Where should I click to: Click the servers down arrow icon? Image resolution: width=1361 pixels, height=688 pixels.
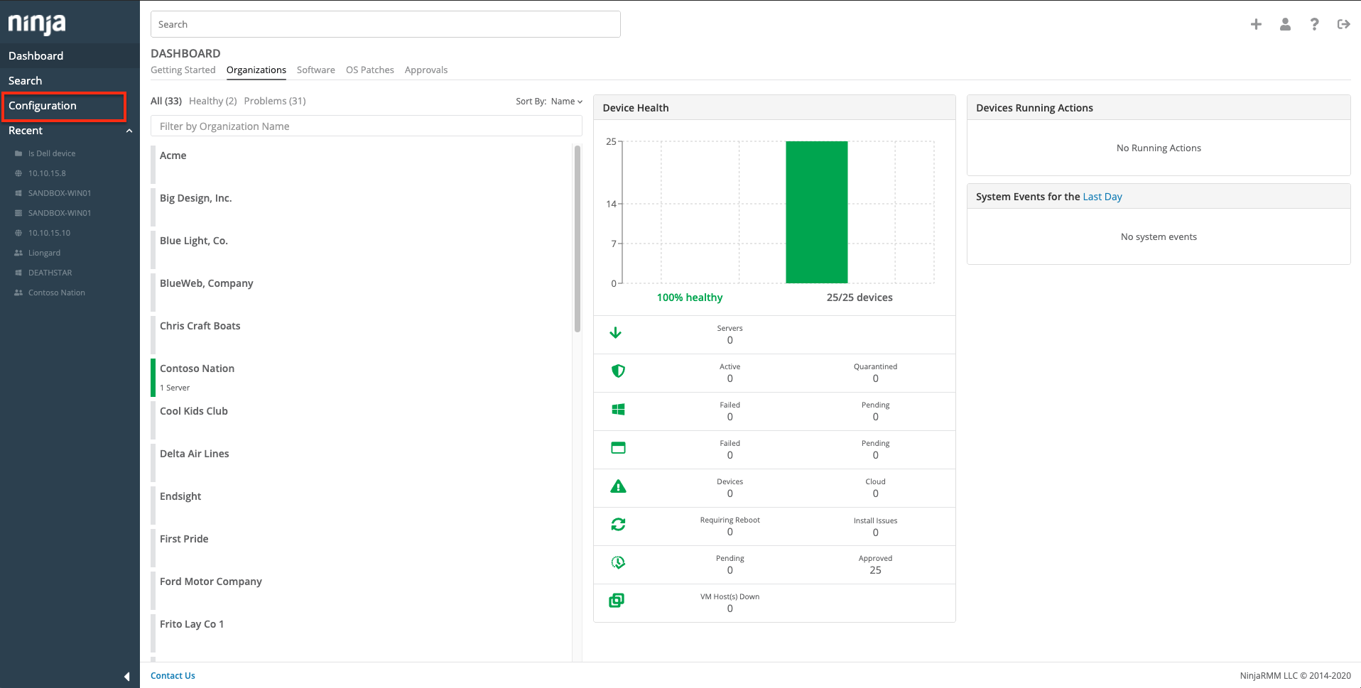tap(616, 333)
